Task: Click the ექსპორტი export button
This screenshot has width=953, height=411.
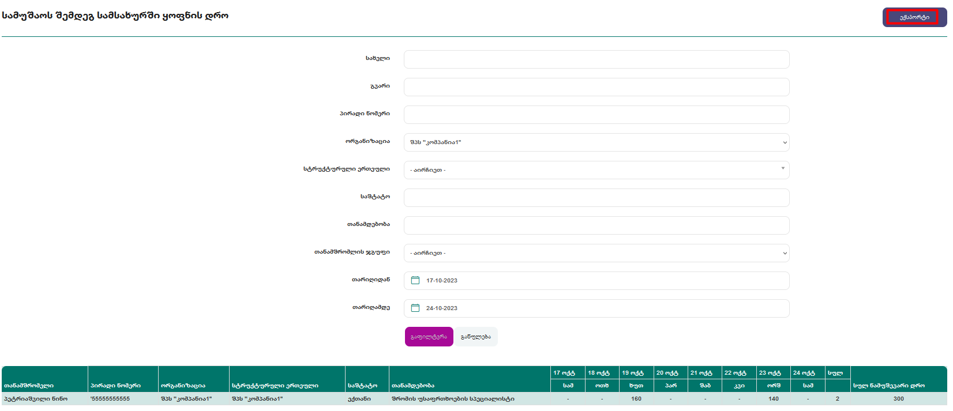Action: point(914,17)
